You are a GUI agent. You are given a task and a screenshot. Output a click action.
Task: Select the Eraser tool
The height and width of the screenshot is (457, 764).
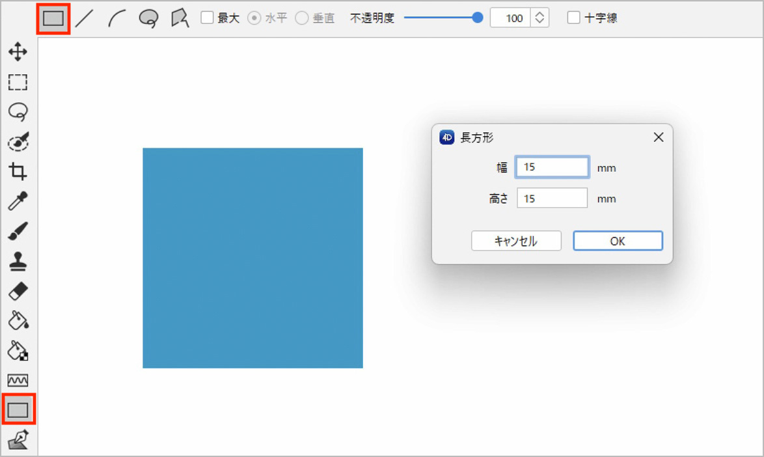coord(18,292)
